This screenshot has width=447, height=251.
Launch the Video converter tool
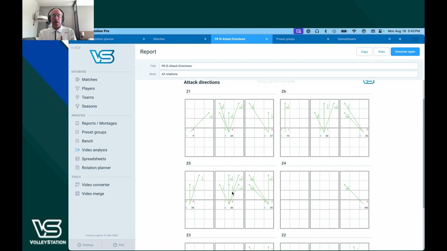(95, 185)
